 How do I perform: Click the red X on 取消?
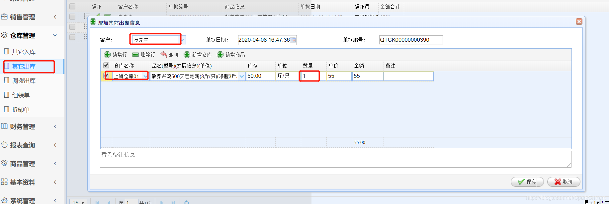pyautogui.click(x=558, y=182)
